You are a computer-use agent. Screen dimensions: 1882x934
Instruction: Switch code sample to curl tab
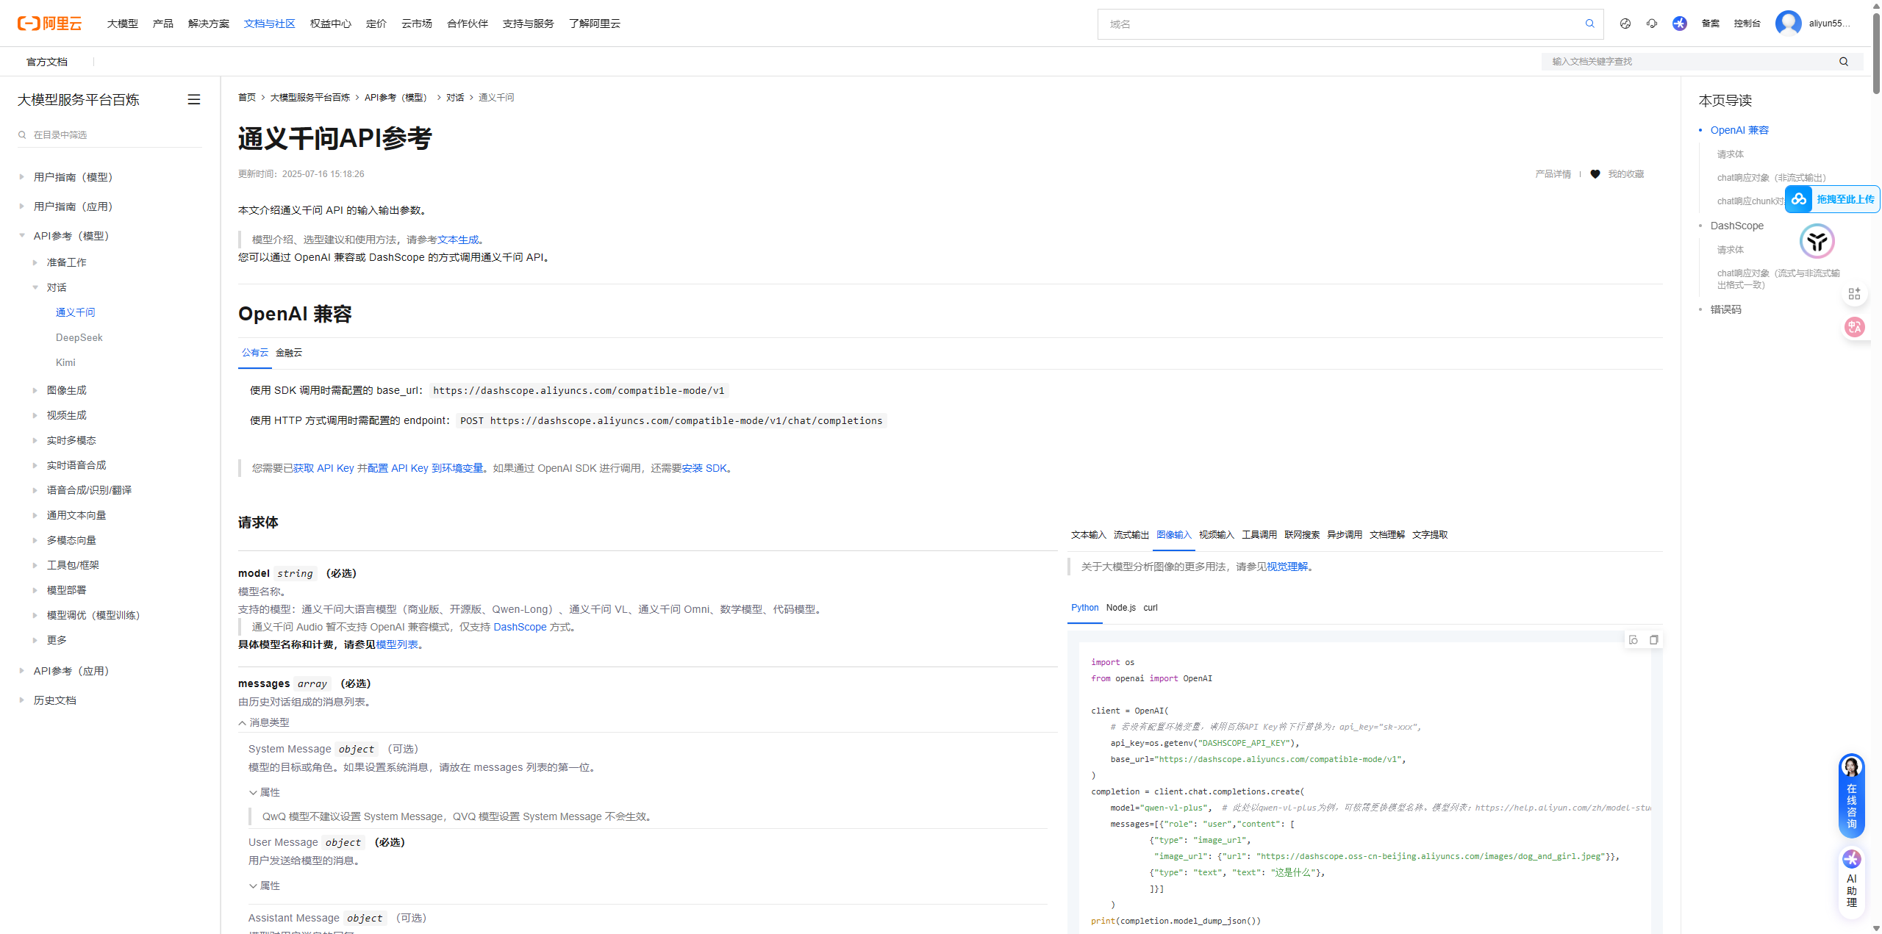tap(1151, 608)
